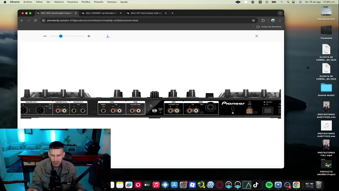Adjust the image zoom slider handle

click(61, 36)
